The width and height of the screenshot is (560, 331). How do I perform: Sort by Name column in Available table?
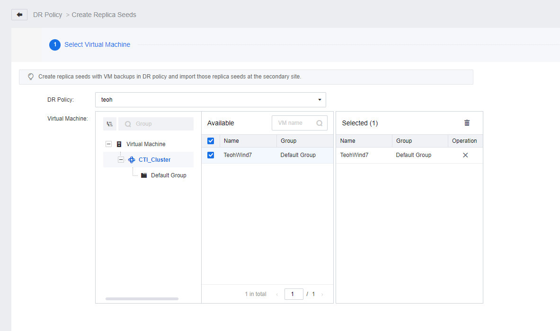point(231,141)
